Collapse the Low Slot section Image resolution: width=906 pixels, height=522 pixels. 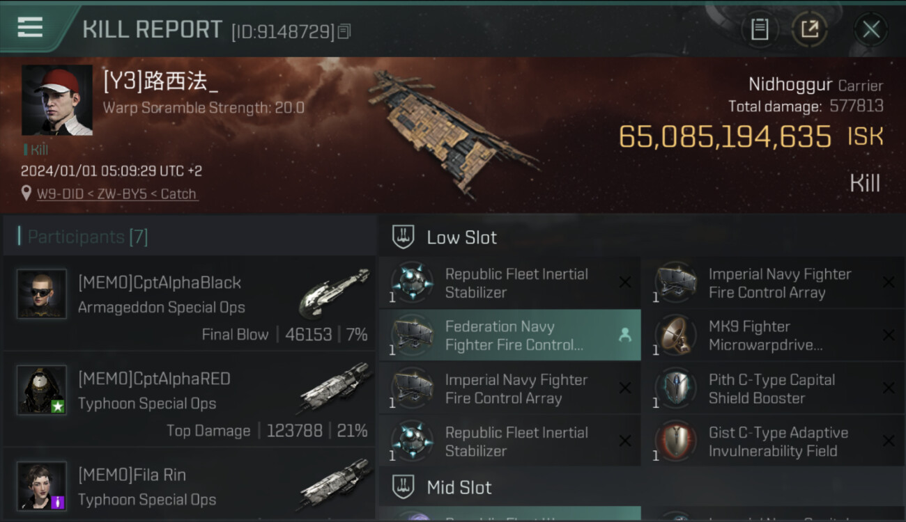coord(461,237)
